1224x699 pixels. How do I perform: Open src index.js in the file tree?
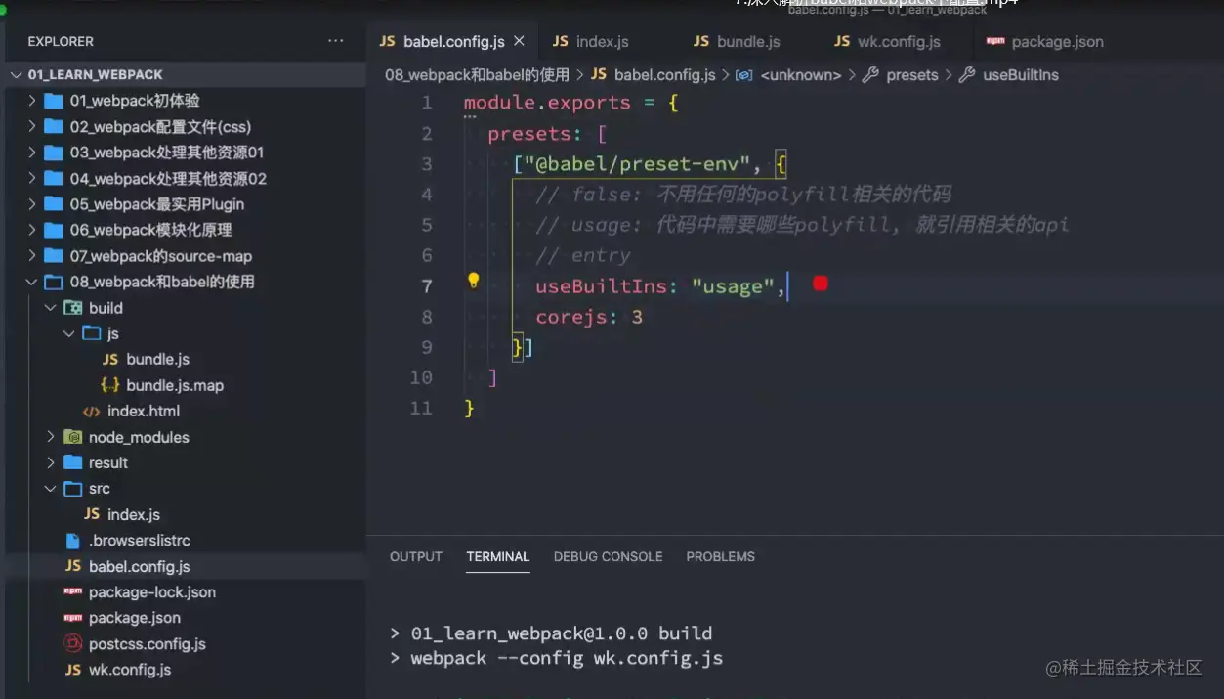(x=134, y=514)
